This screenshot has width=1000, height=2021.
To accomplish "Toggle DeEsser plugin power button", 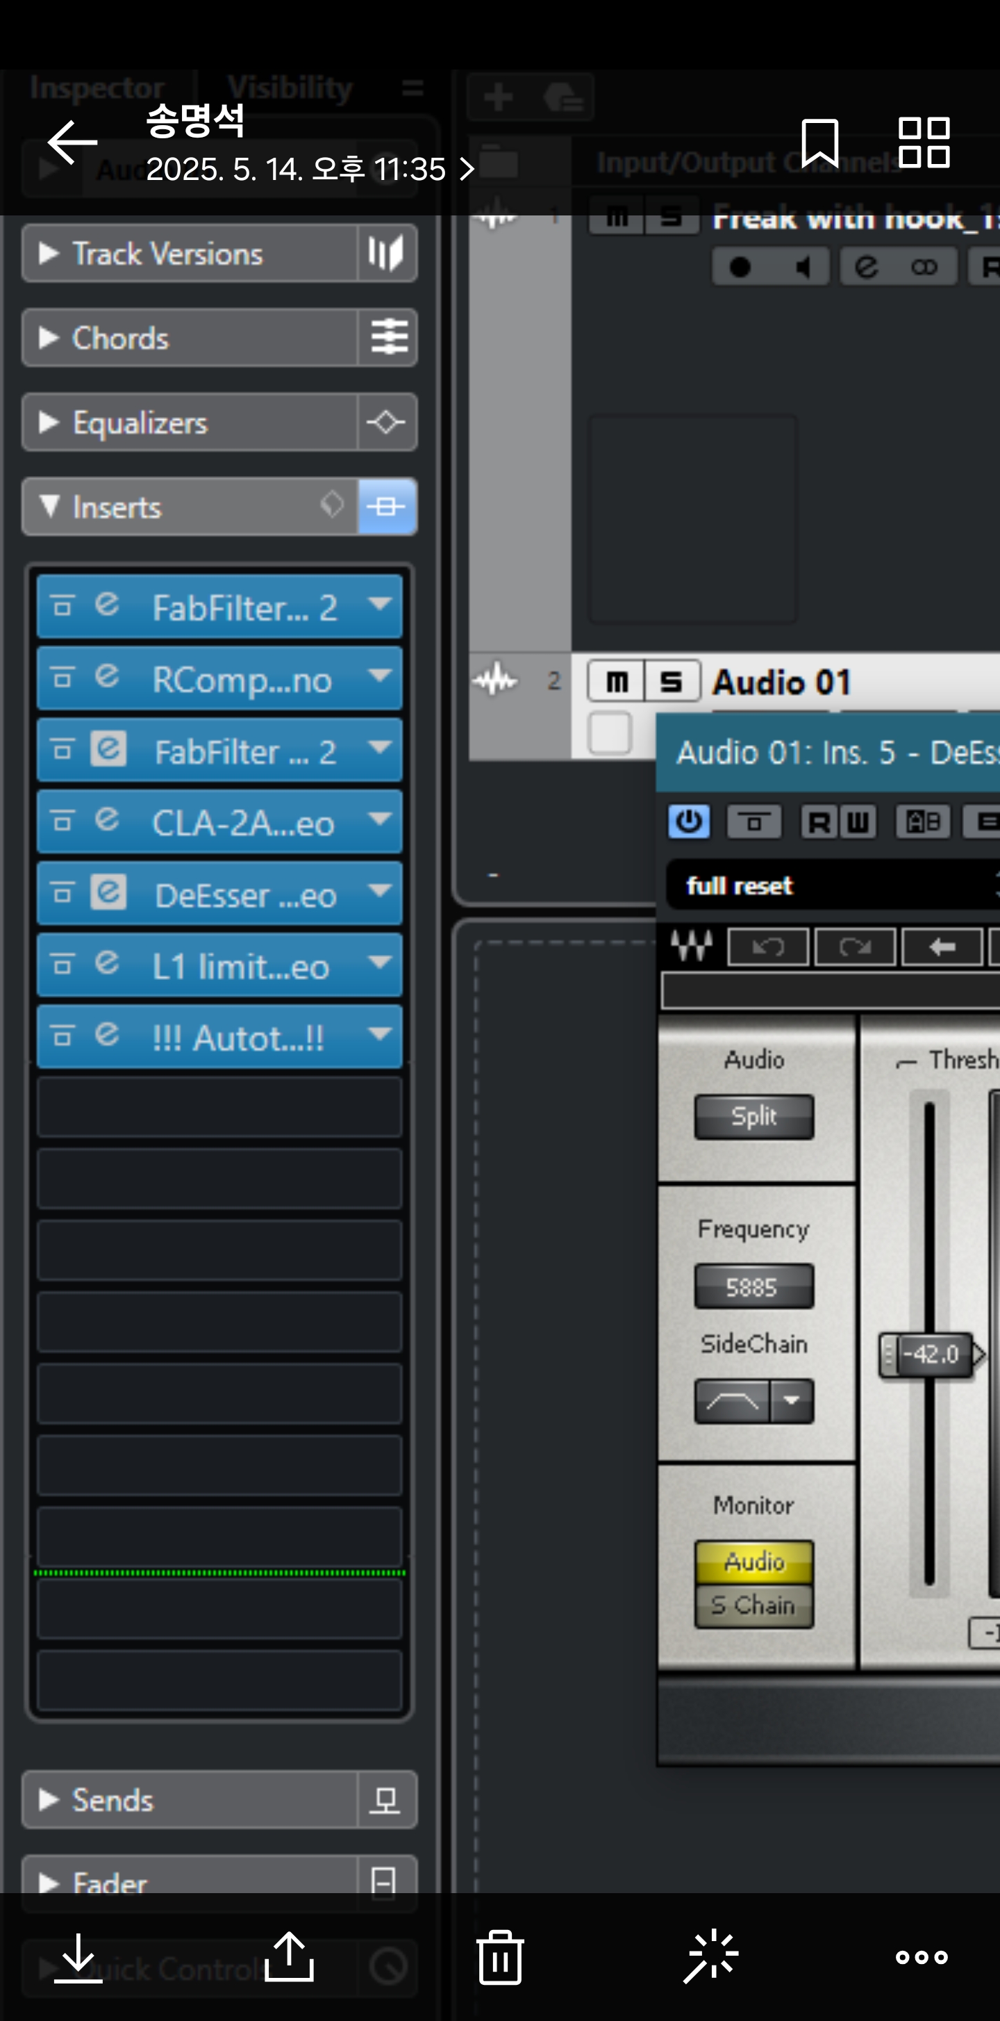I will 689,822.
